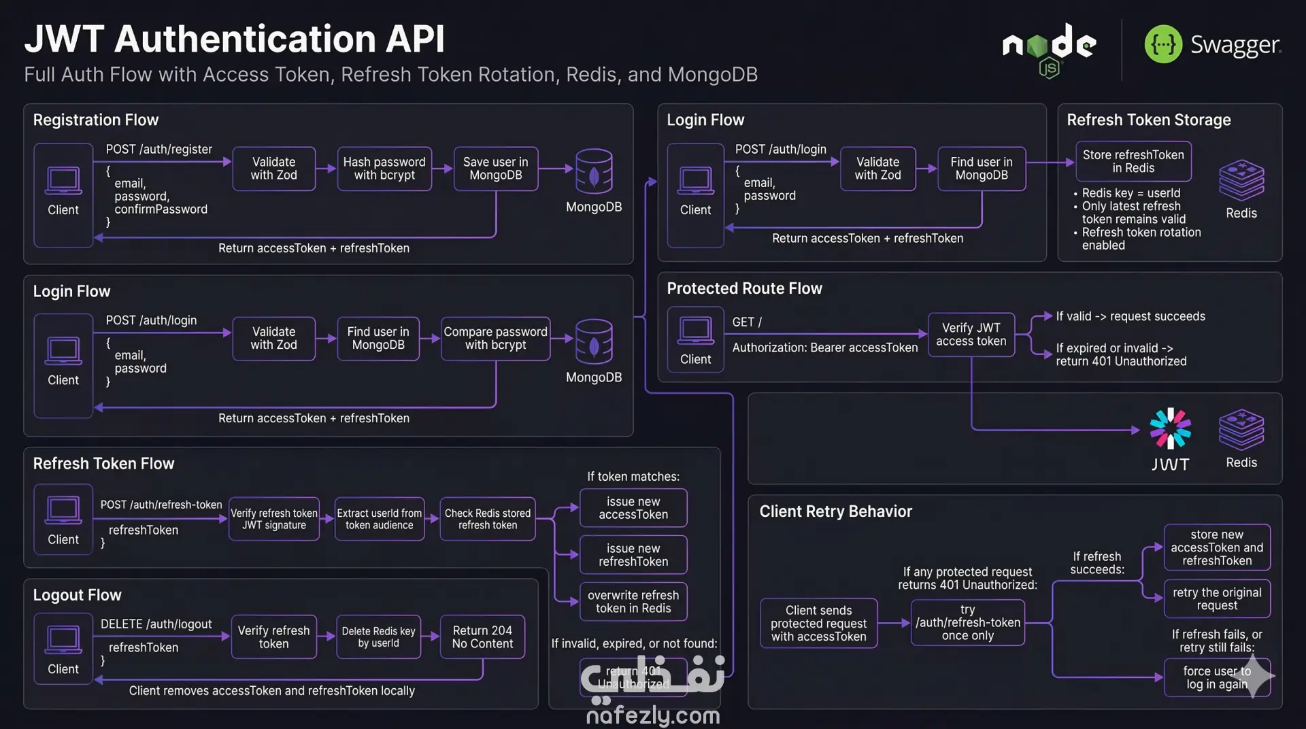Click the try /auth/refresh-token once only box
Screen dimensions: 1306x729
point(968,623)
